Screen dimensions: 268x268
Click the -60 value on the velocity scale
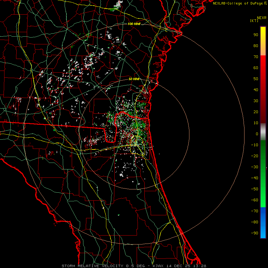[x=255, y=200]
